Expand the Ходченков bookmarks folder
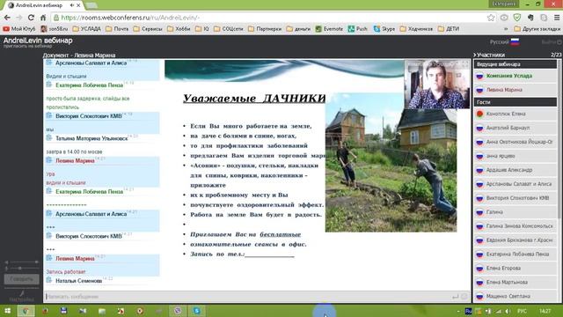Screen dimensions: 563x317 416,29
